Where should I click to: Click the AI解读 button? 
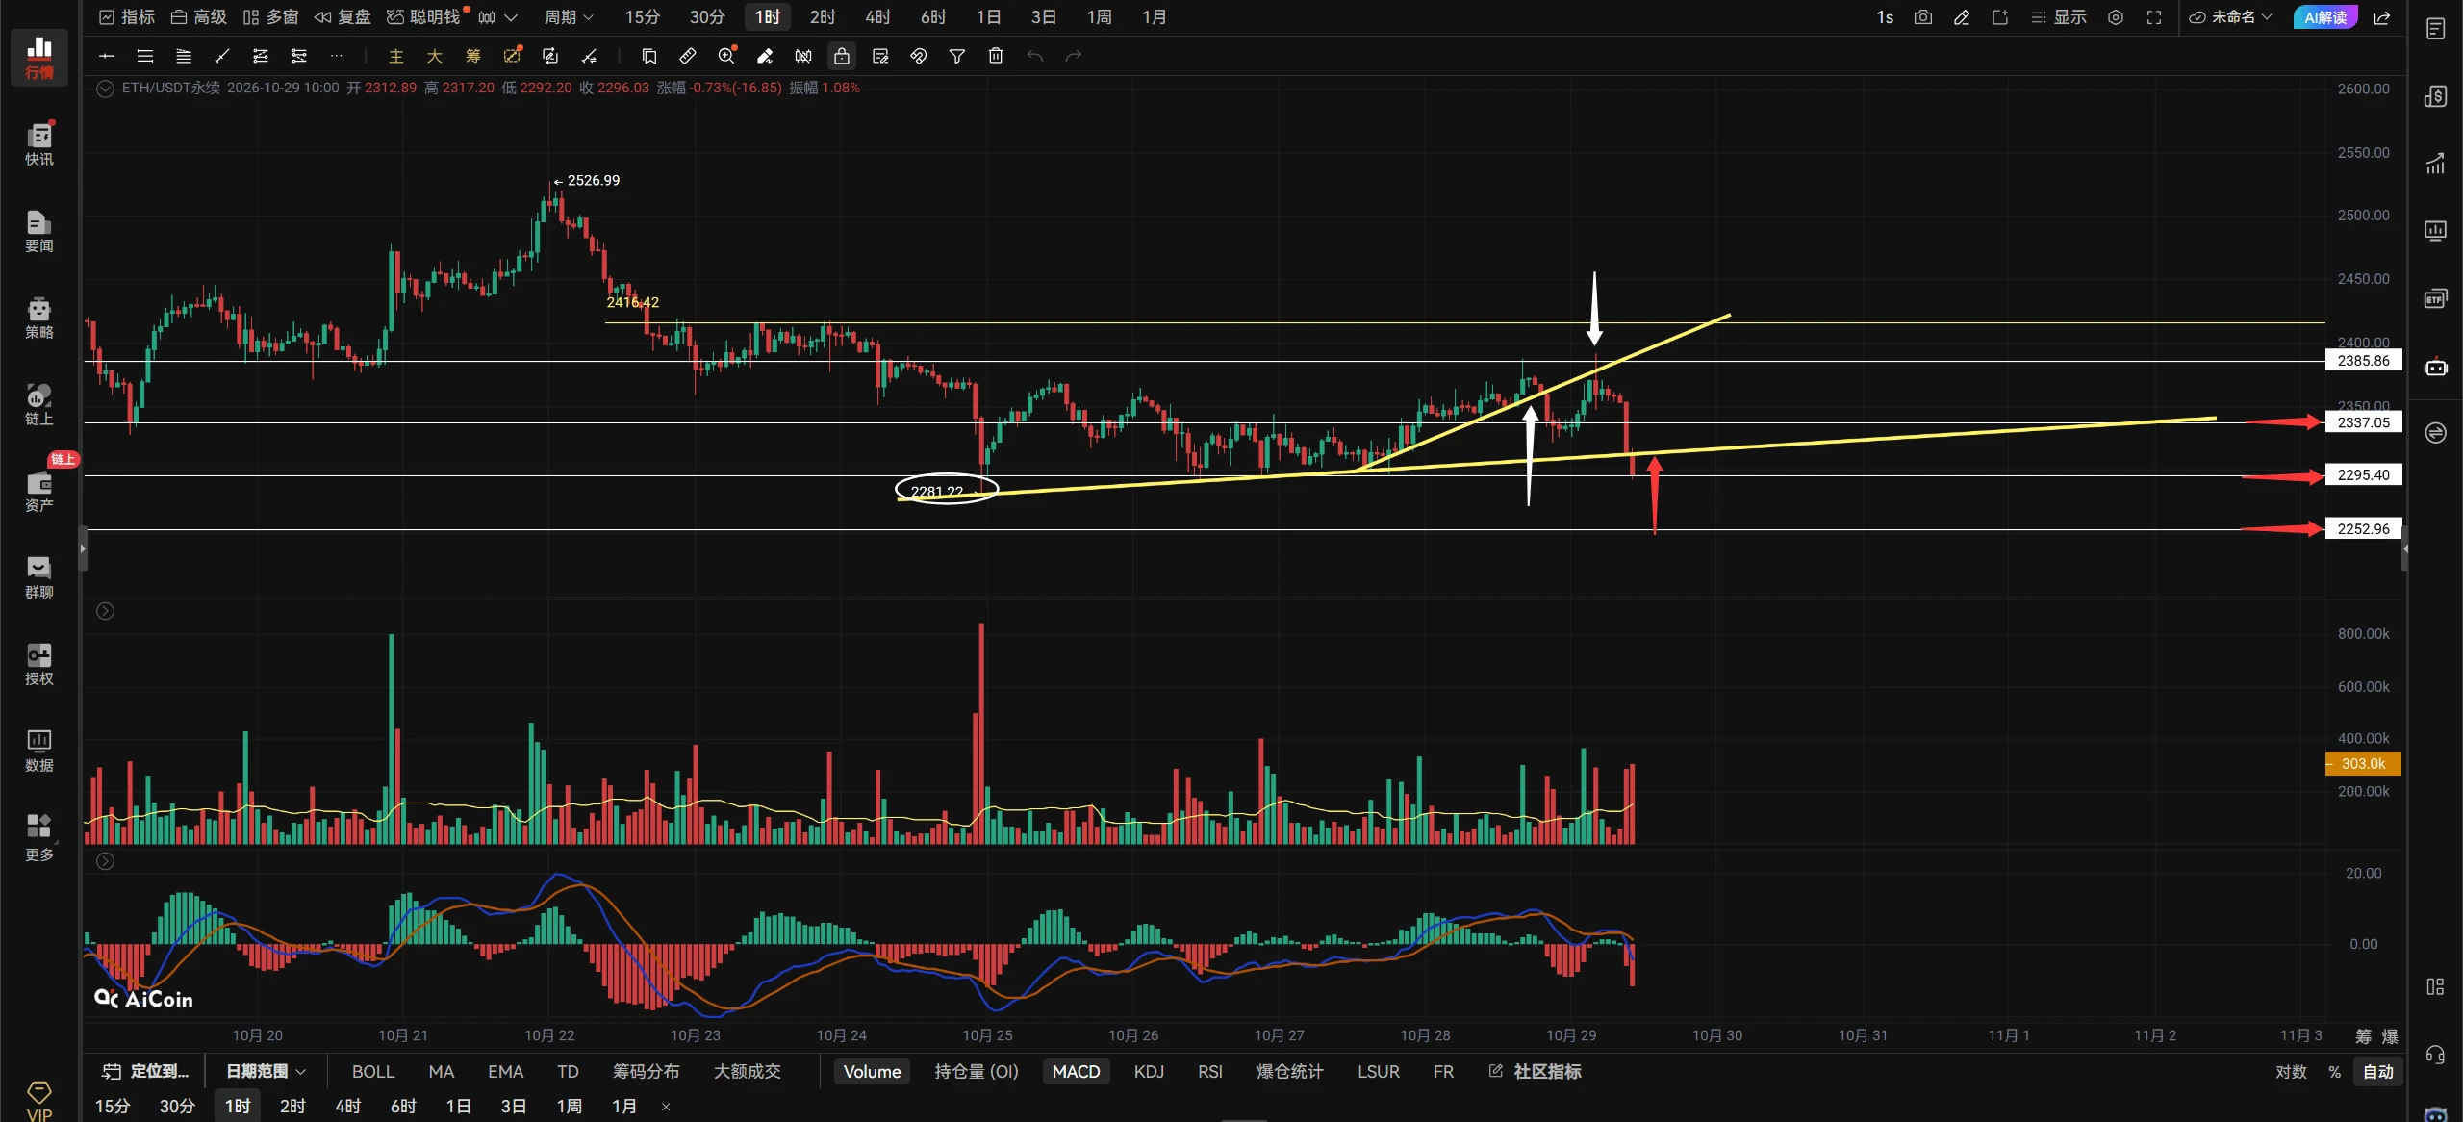tap(2325, 17)
